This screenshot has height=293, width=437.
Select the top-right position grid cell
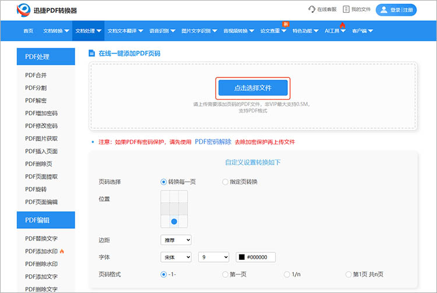coord(183,196)
